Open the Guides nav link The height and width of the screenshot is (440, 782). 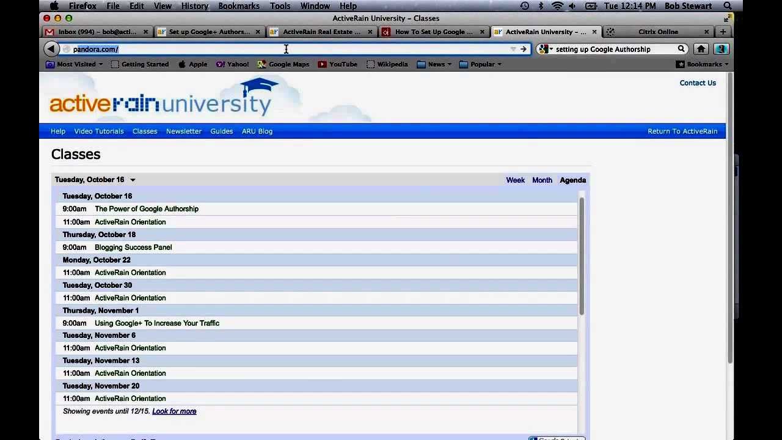click(222, 131)
